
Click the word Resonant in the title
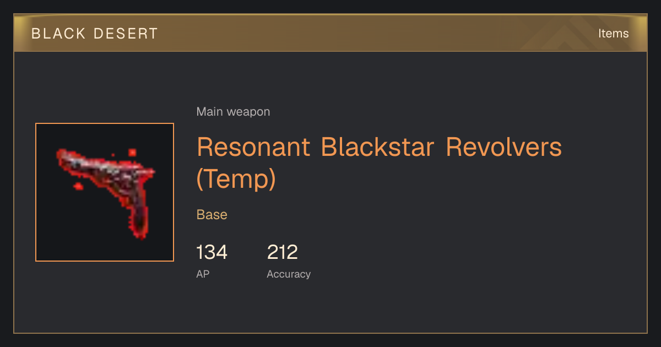pyautogui.click(x=254, y=147)
